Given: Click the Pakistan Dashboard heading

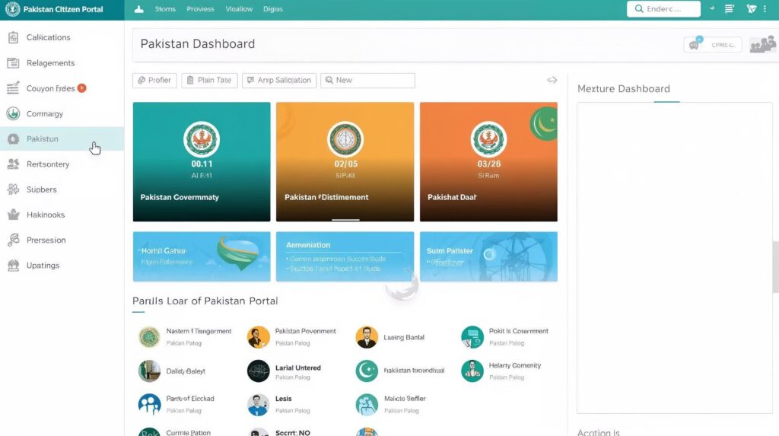Looking at the screenshot, I should tap(198, 43).
